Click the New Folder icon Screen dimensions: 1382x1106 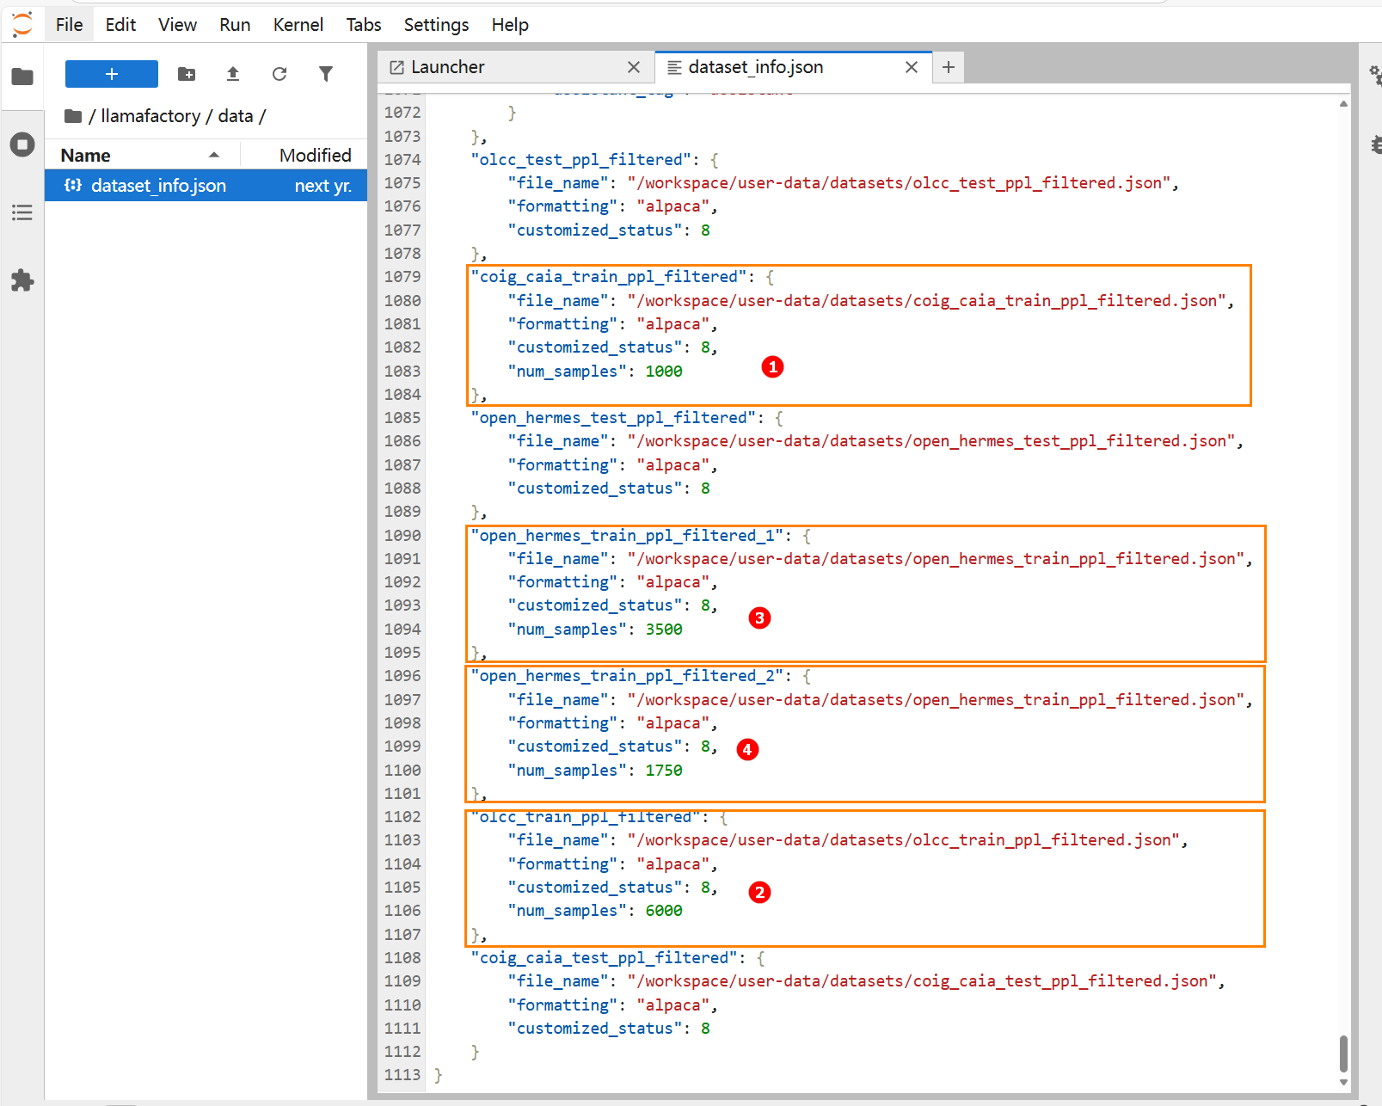pyautogui.click(x=187, y=74)
